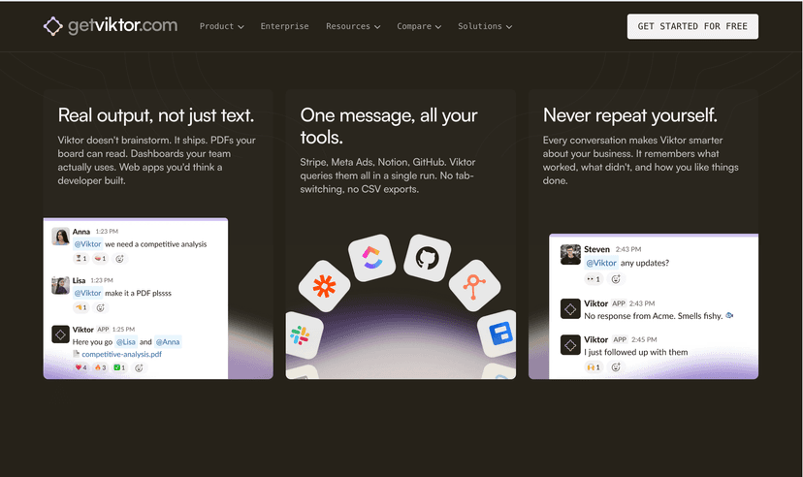Click Anna's avatar in the chat
This screenshot has height=477, width=803.
click(60, 237)
